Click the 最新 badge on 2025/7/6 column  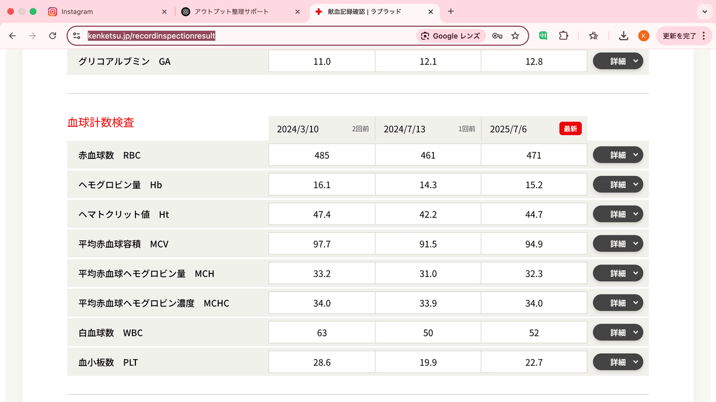click(570, 128)
